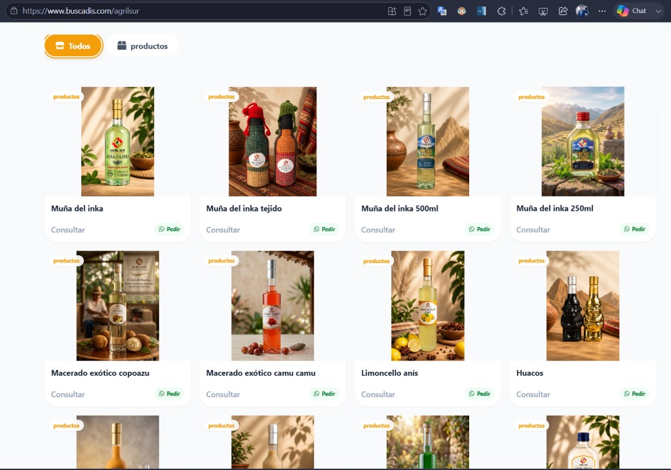Click Consultar under Limoncello anís

(x=378, y=394)
